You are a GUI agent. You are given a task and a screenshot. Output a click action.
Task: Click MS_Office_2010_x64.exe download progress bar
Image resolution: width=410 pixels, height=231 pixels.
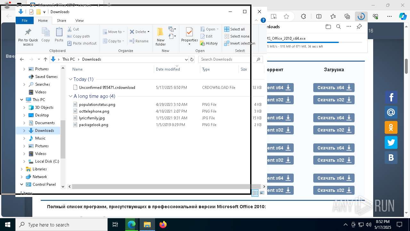click(315, 42)
